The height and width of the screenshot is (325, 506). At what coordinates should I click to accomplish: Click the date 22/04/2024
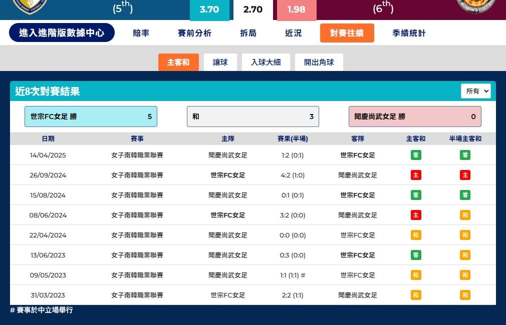pyautogui.click(x=48, y=235)
